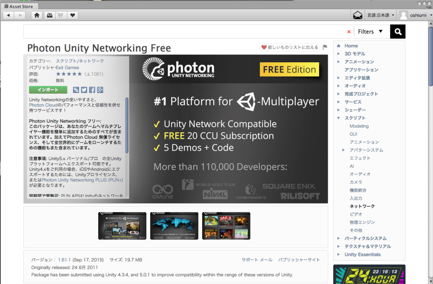This screenshot has height=284, width=433.
Task: Flag this asset with the flag icon
Action: coord(325,47)
